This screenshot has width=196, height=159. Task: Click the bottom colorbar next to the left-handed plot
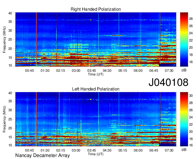pos(184,119)
